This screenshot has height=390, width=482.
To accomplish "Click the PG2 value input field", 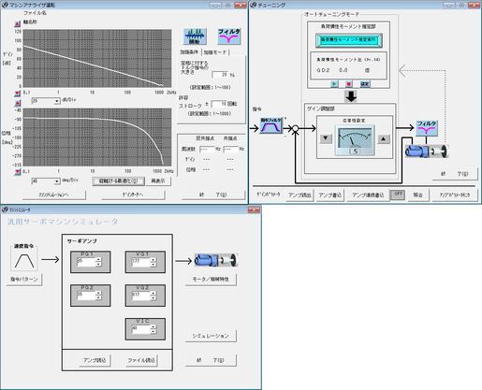I will coord(86,296).
